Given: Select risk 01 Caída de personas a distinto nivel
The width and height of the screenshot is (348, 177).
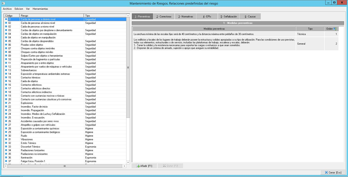Looking at the screenshot, I should pyautogui.click(x=65, y=19).
